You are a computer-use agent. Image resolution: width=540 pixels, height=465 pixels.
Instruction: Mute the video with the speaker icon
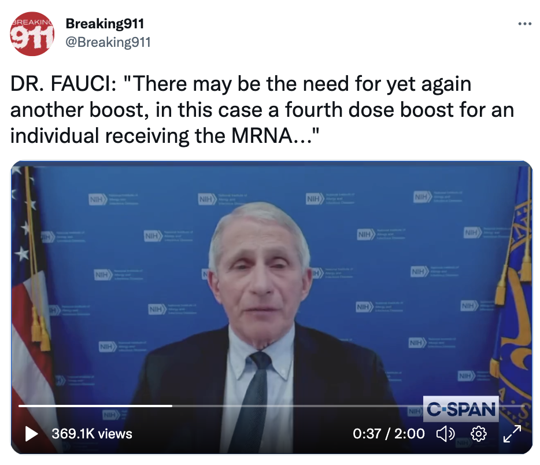coord(445,434)
